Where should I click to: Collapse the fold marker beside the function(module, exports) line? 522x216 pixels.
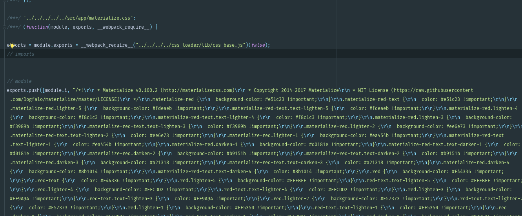point(4,27)
